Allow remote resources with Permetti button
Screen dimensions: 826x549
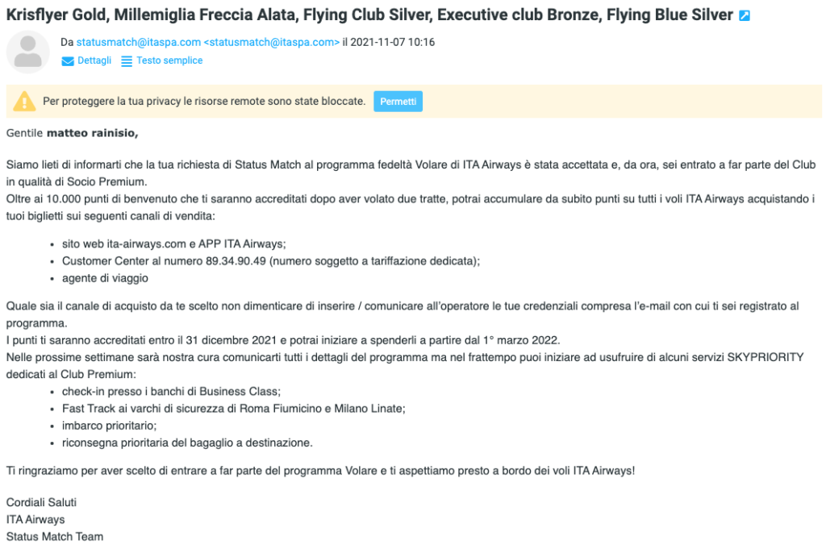pos(398,102)
